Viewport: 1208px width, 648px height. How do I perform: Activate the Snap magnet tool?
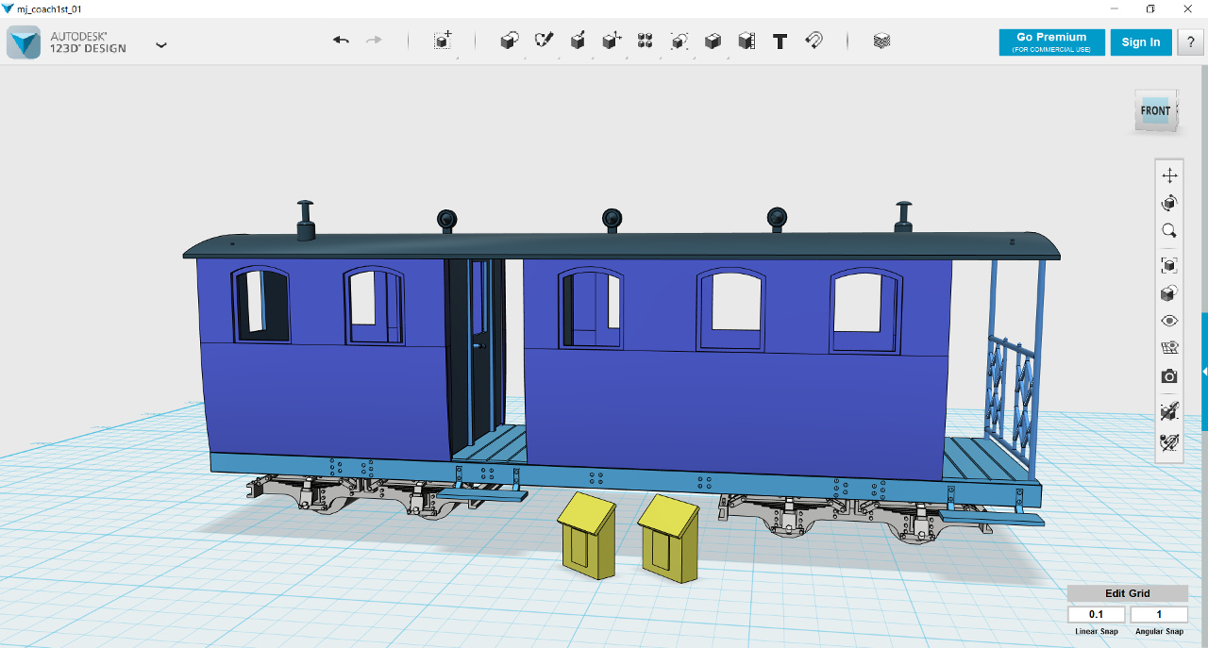coord(814,41)
